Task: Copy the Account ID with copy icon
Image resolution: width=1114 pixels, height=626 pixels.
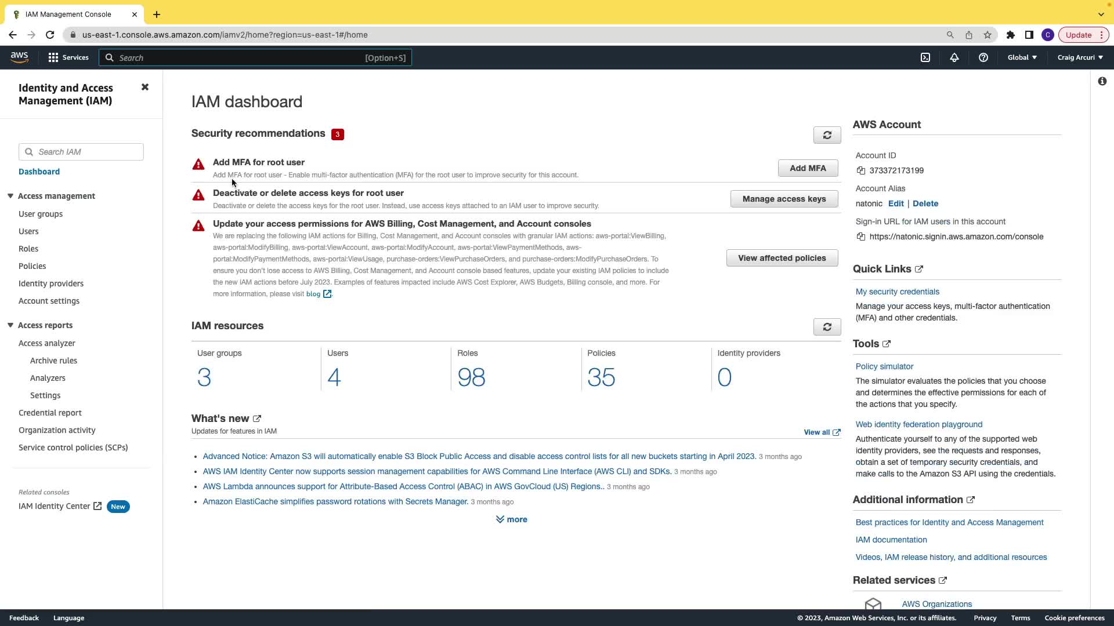Action: coord(861,170)
